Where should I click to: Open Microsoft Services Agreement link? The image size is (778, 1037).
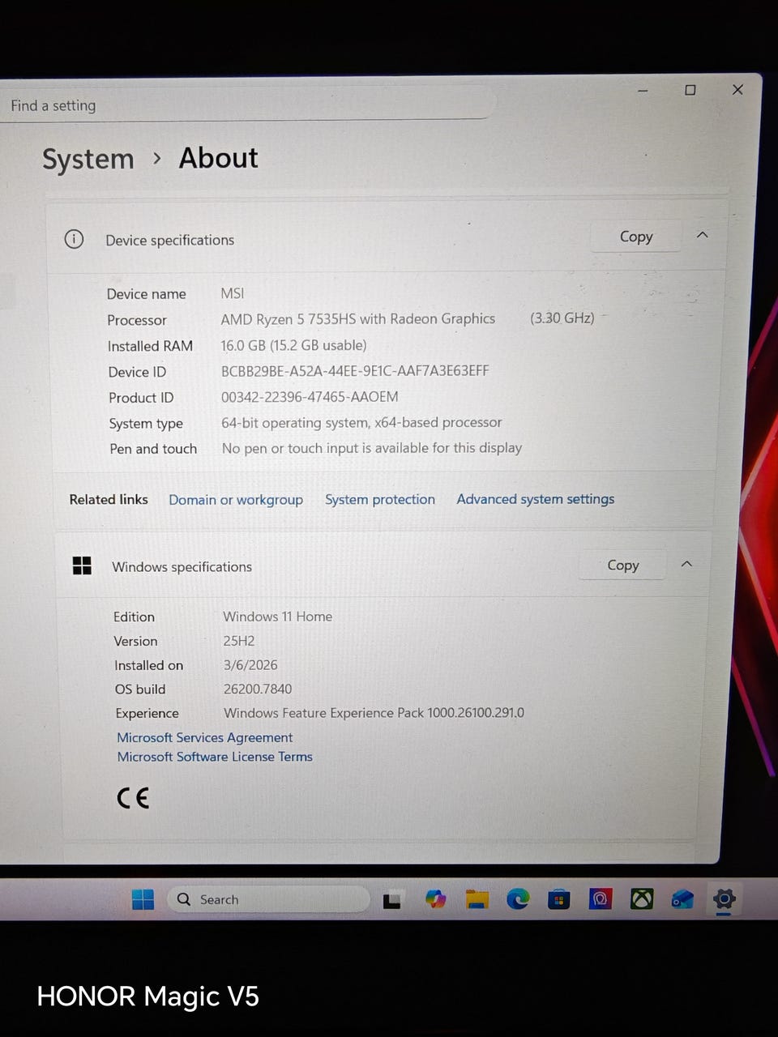click(x=205, y=737)
